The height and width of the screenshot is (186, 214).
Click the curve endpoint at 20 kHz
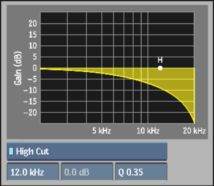tap(194, 123)
